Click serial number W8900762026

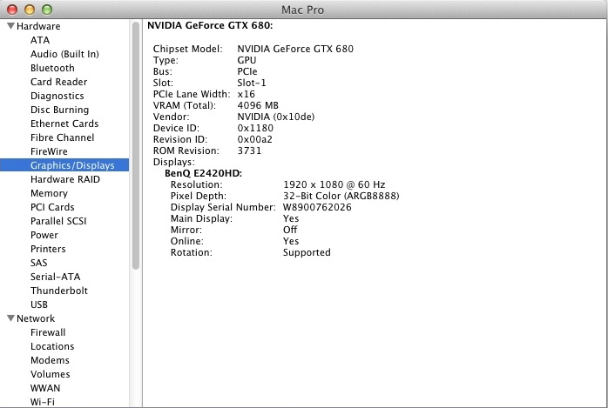click(317, 208)
